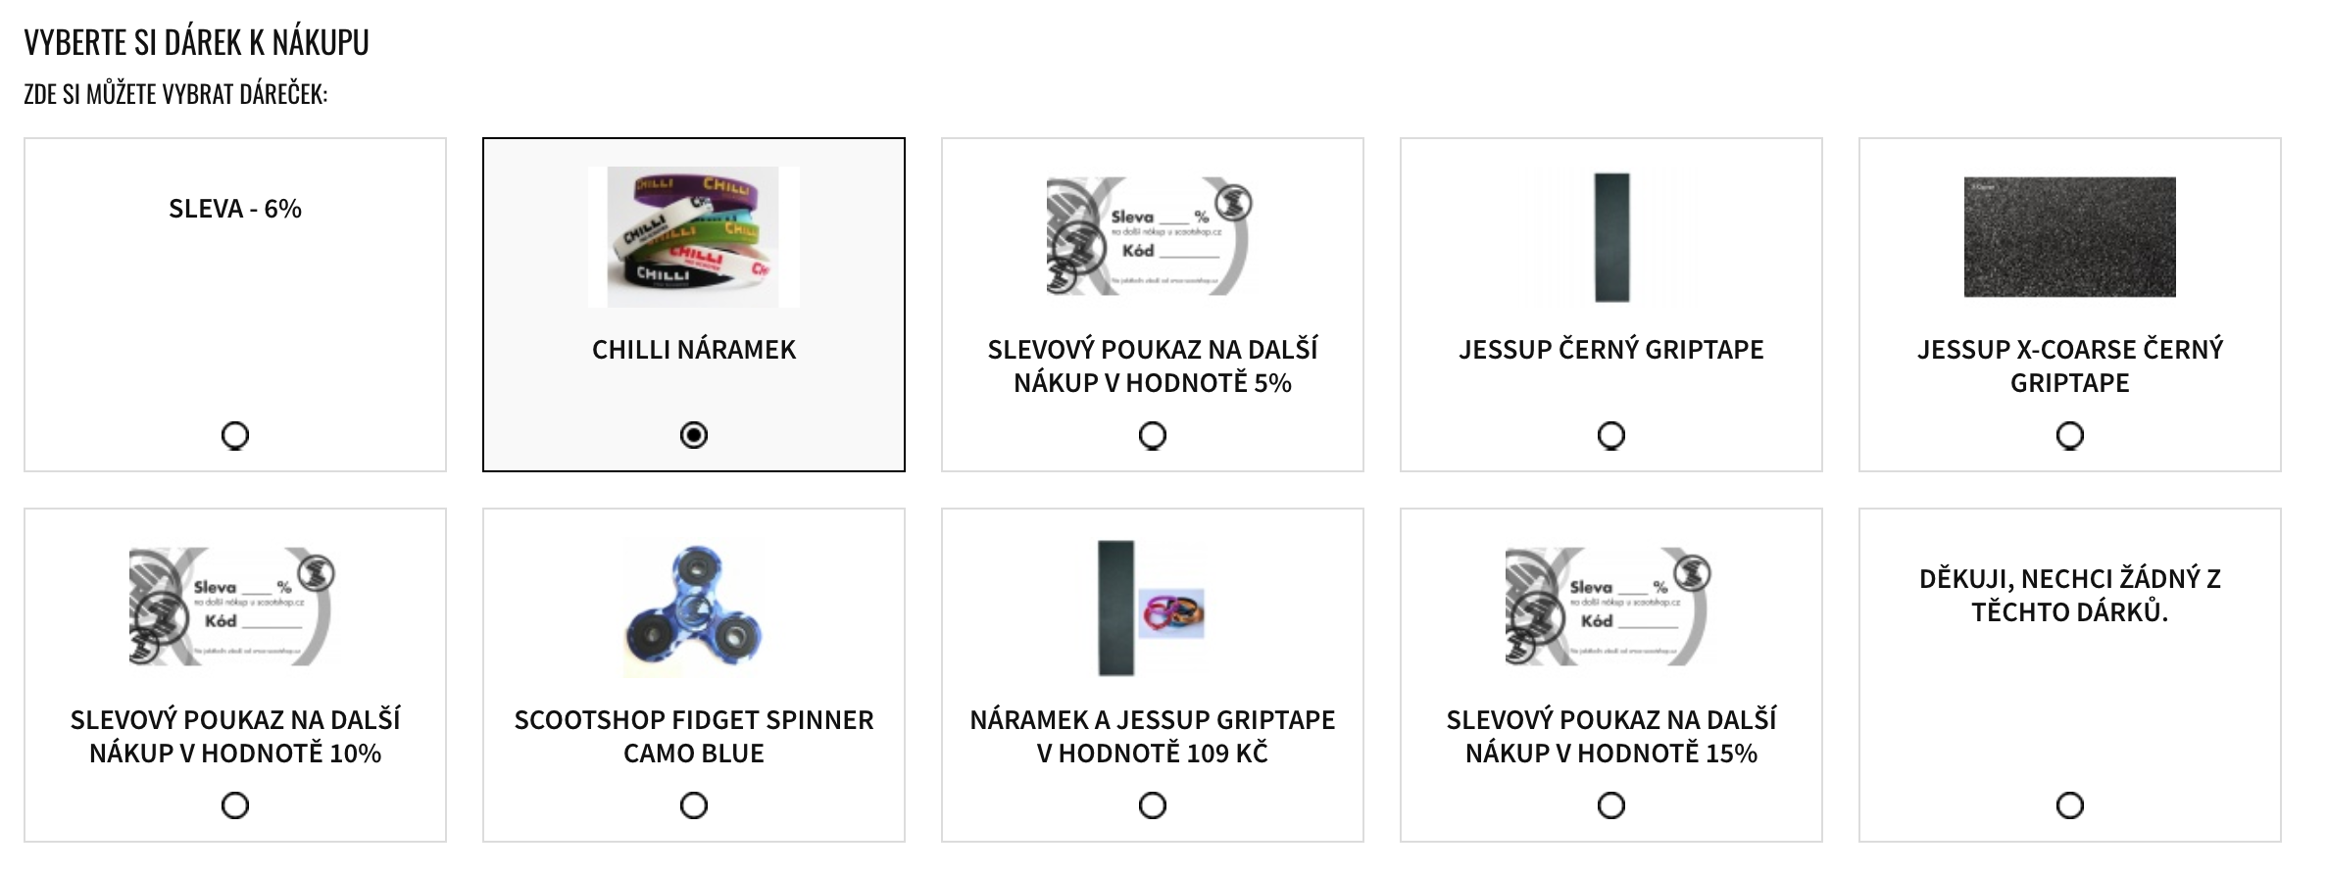This screenshot has width=2327, height=876.
Task: Pick the Jessup černý griptape radio button
Action: [1611, 435]
